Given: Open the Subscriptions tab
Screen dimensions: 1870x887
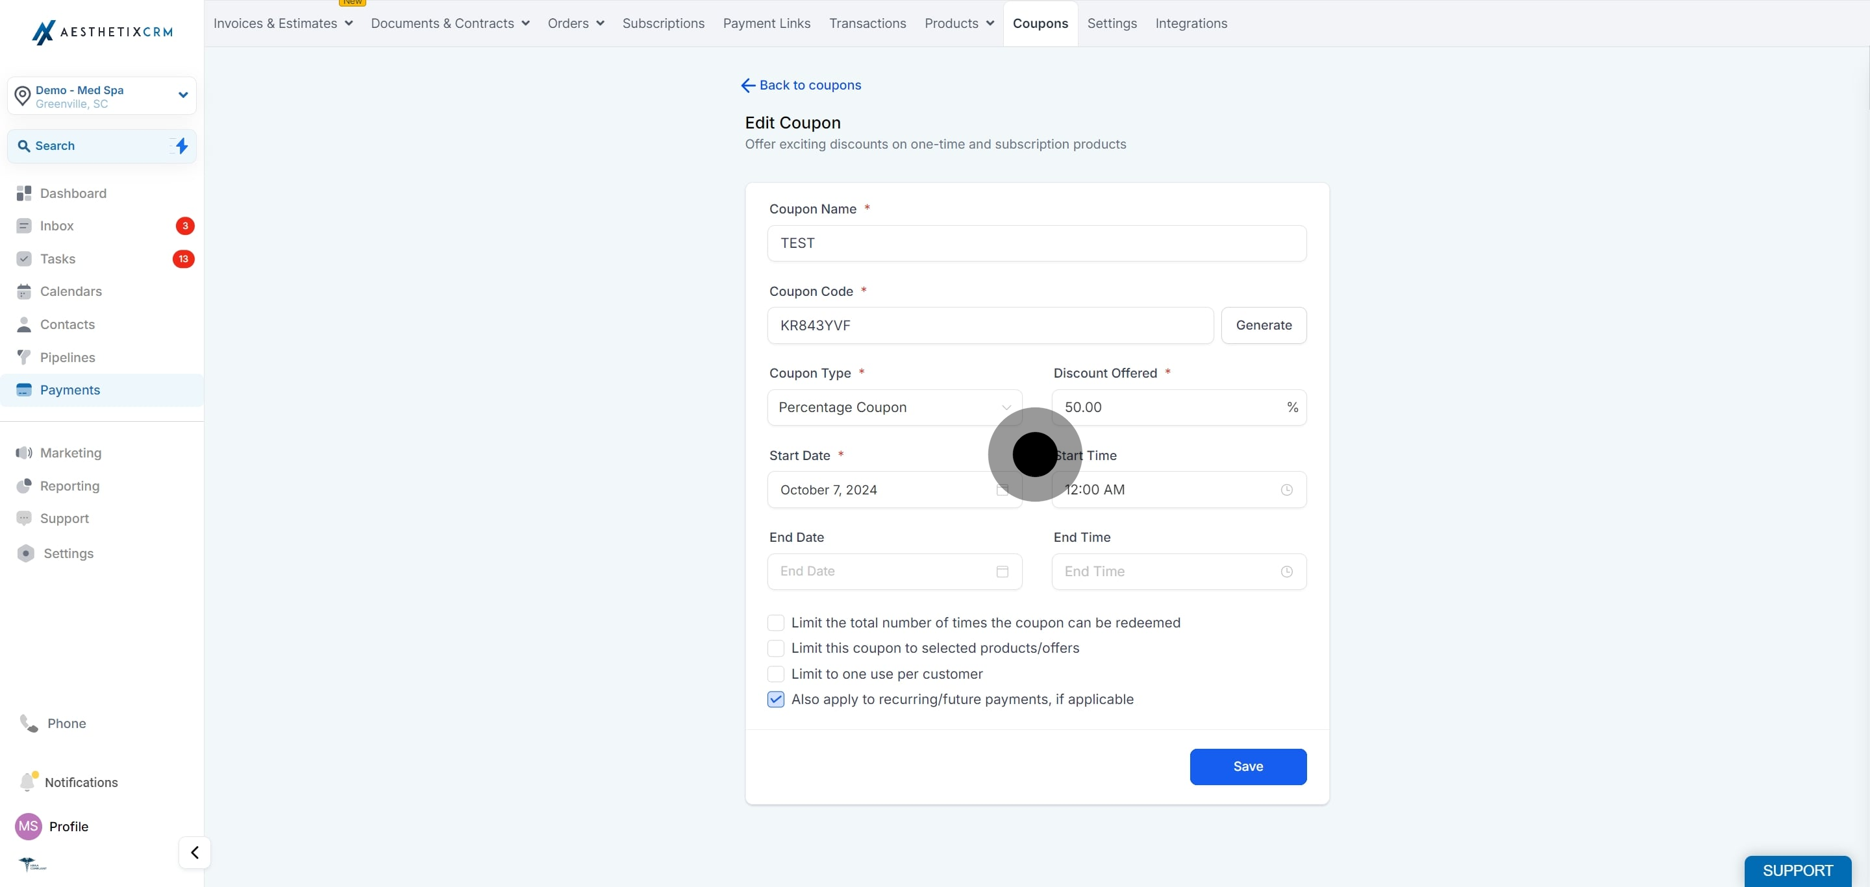Looking at the screenshot, I should coord(663,23).
